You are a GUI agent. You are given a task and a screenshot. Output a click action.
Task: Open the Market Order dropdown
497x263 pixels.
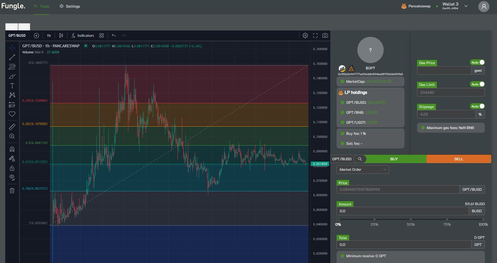pos(363,170)
